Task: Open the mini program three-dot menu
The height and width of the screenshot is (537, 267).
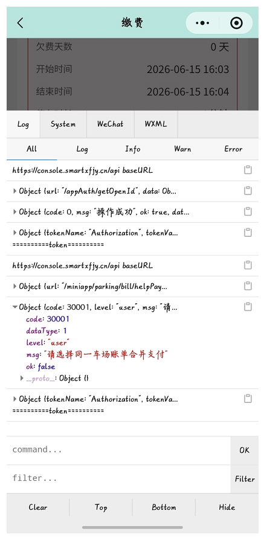Action: [202, 23]
